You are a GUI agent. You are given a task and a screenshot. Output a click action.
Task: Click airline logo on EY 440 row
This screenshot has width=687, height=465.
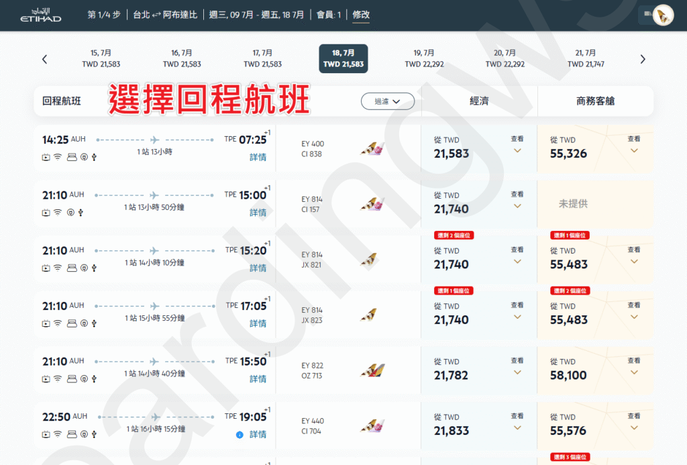point(372,425)
